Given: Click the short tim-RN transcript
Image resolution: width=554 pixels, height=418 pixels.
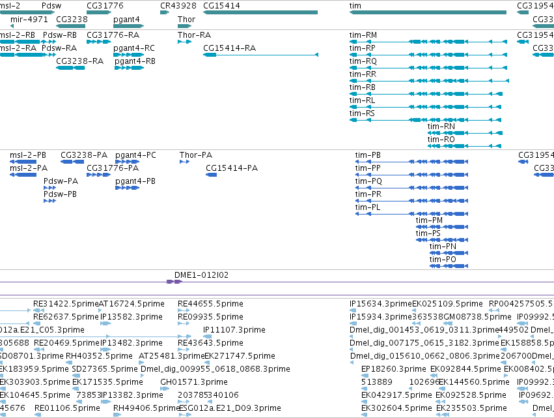Looking at the screenshot, I should [465, 134].
